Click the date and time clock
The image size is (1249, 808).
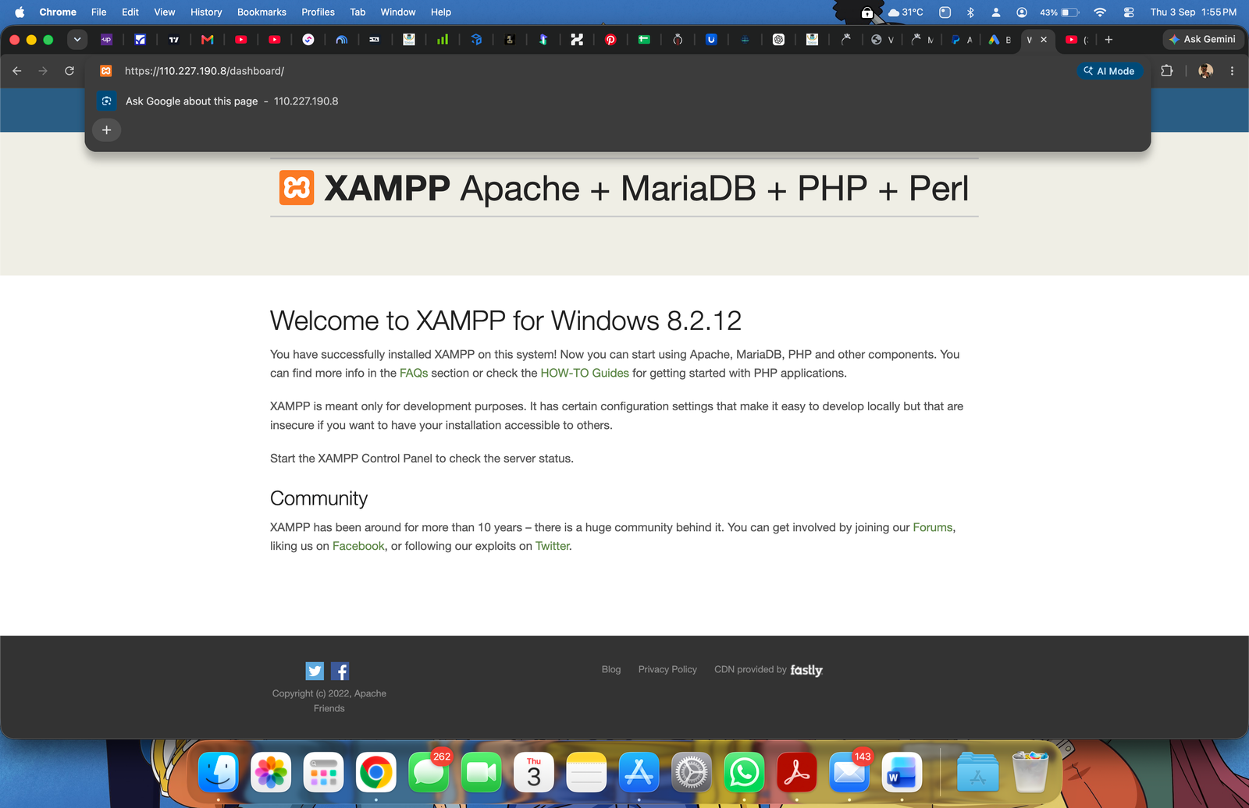click(x=1194, y=12)
